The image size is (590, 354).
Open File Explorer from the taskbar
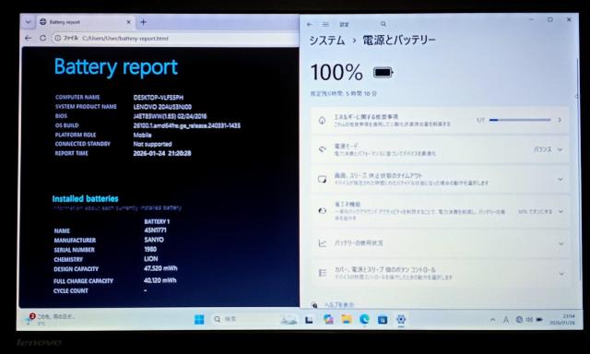347,319
